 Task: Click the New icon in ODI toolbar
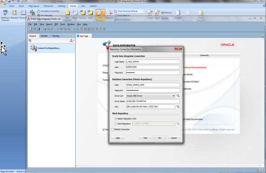(x=31, y=29)
